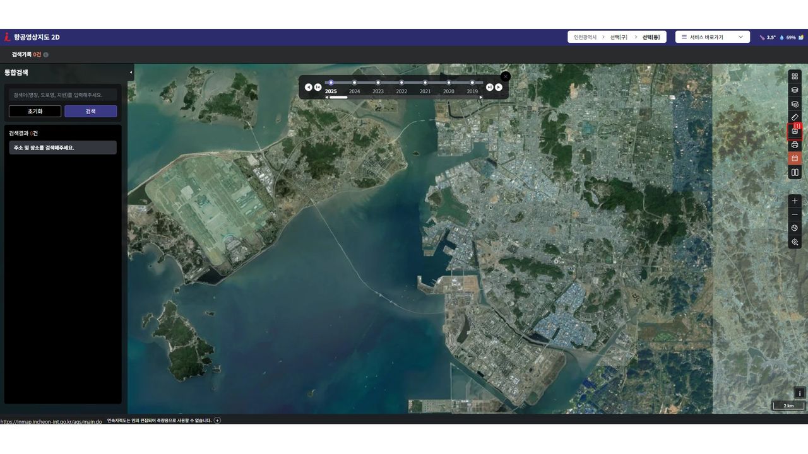Image resolution: width=808 pixels, height=454 pixels.
Task: Open the 서비스 바로가기 dropdown
Action: [x=712, y=37]
